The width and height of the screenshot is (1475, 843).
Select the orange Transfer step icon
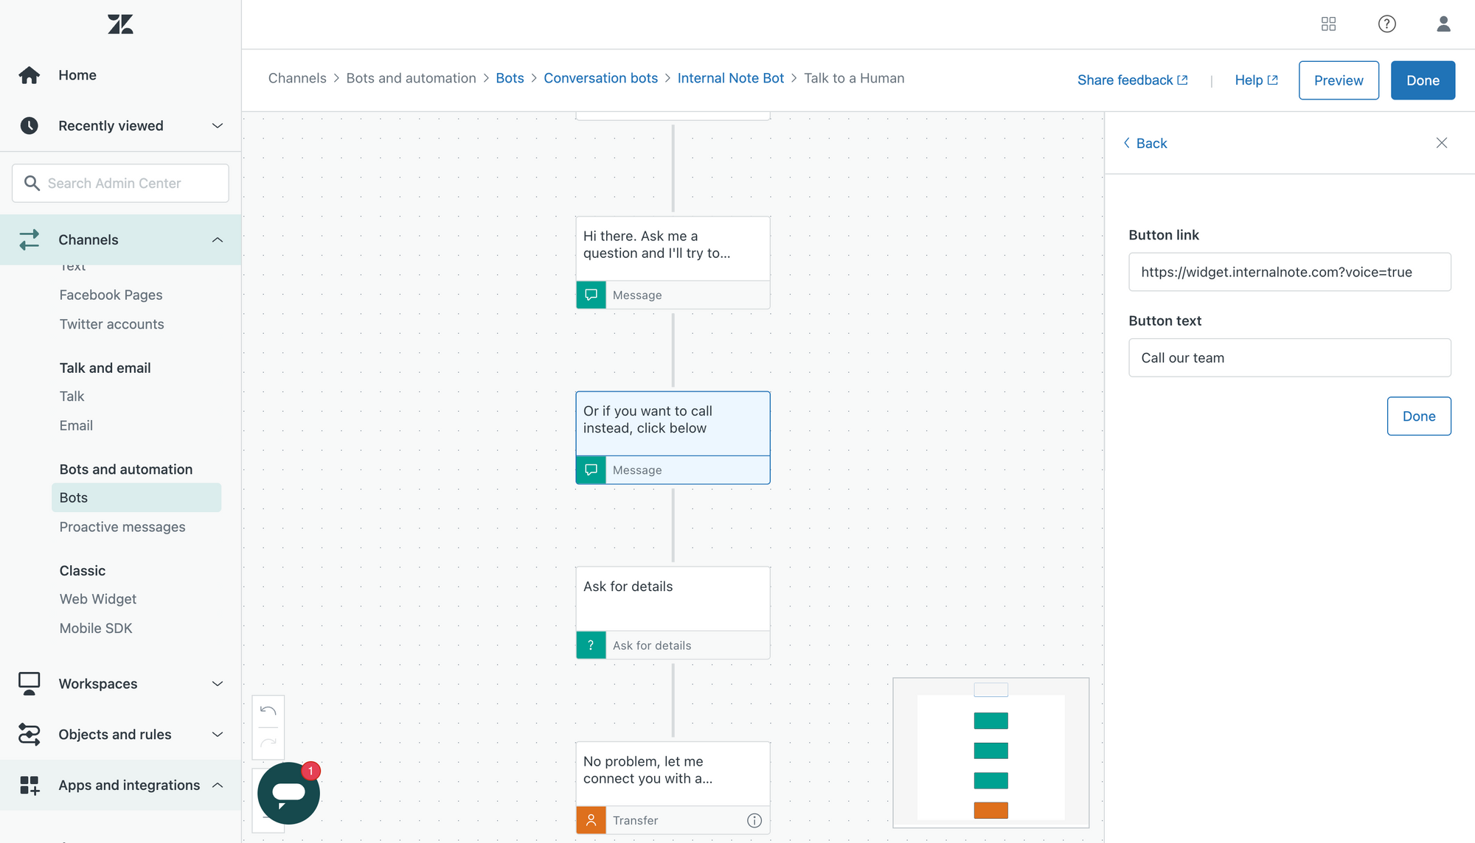591,820
